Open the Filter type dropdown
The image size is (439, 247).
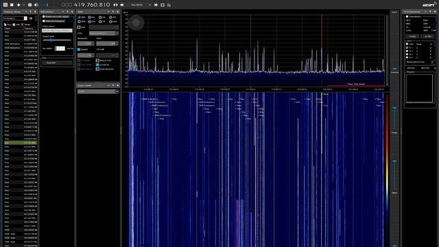tap(104, 34)
